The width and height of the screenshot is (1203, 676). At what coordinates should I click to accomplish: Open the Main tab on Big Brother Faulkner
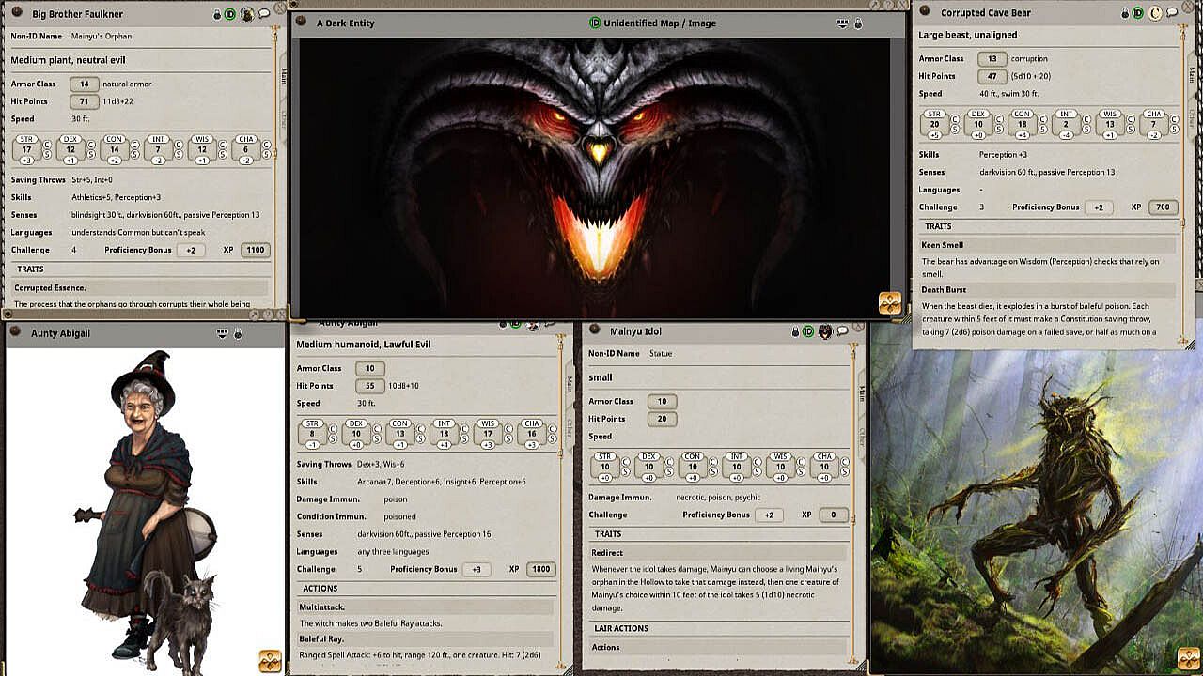[282, 75]
